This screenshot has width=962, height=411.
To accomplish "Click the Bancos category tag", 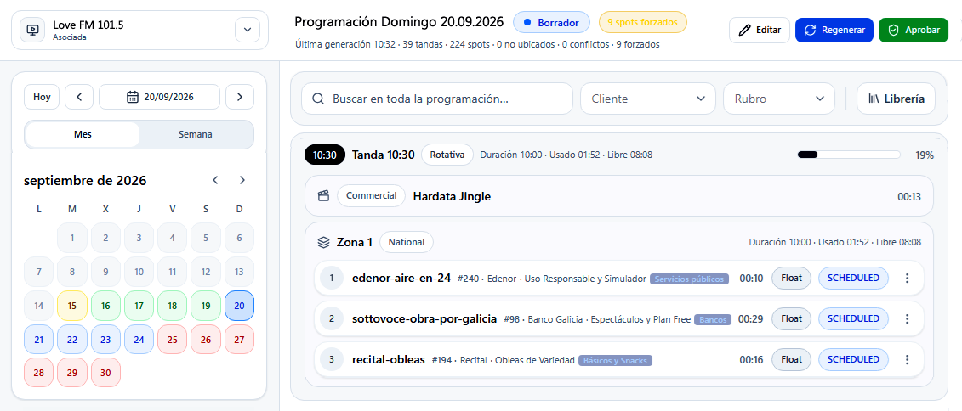I will point(713,319).
